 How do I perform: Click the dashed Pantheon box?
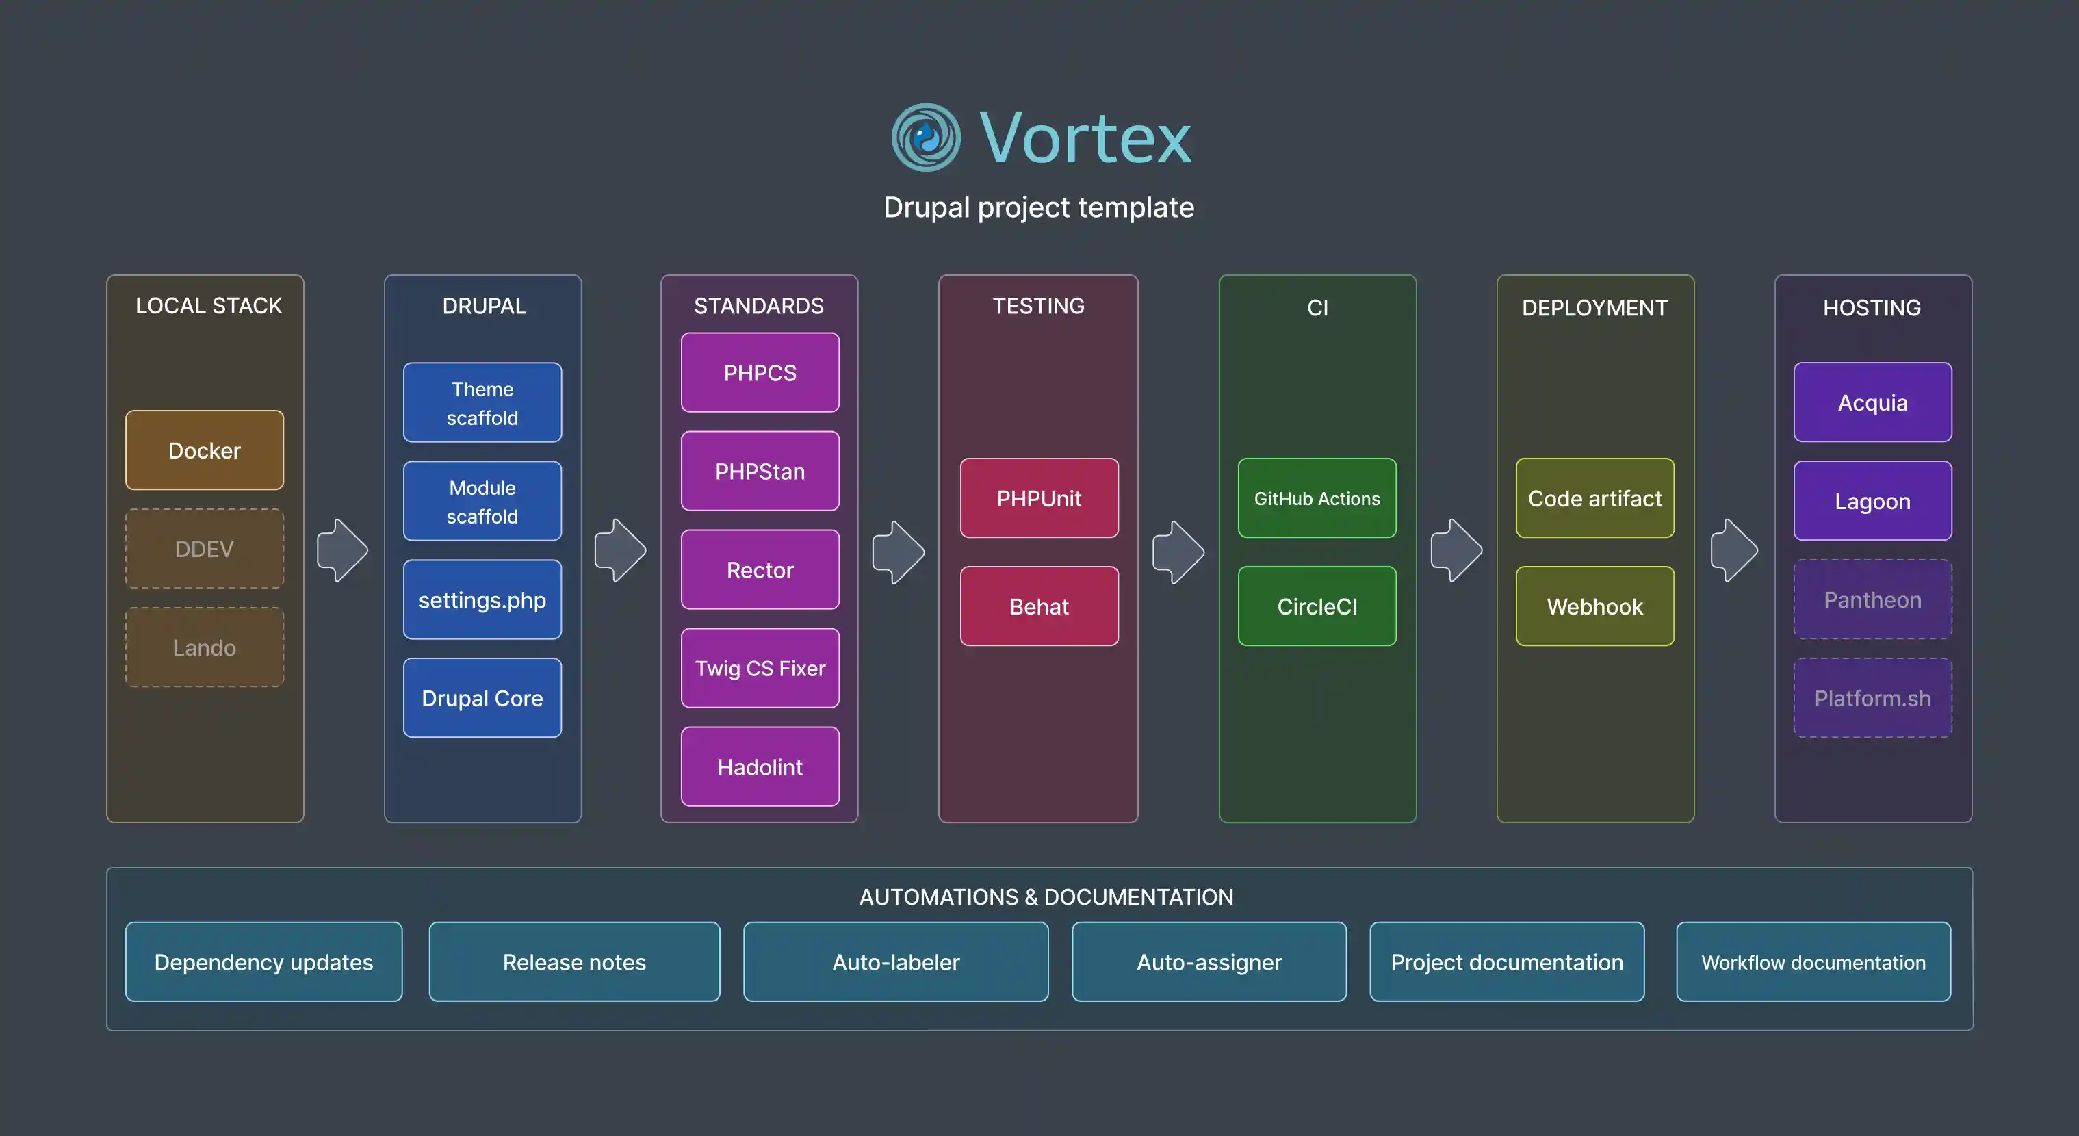[1873, 599]
